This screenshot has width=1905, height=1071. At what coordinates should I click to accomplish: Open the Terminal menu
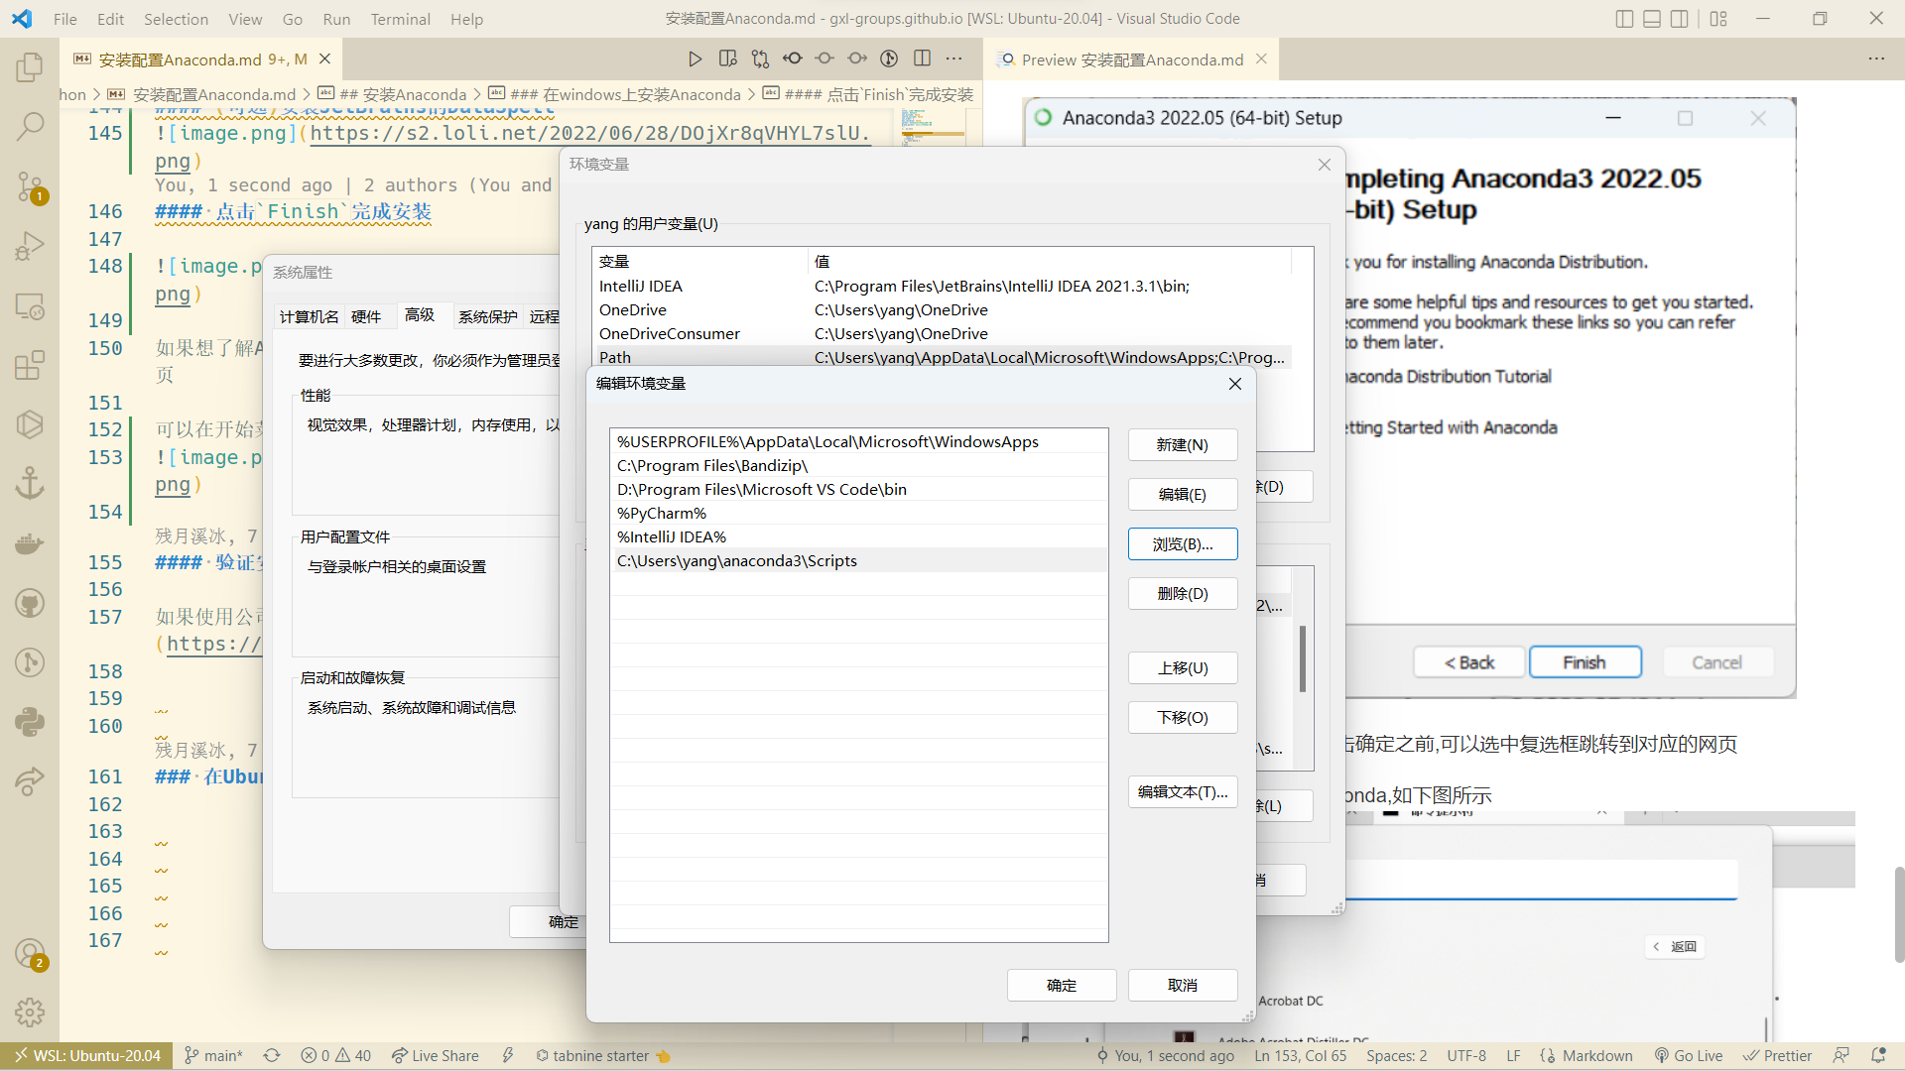(x=400, y=19)
